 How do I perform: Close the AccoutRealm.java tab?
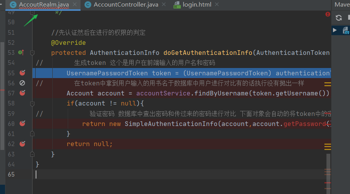(75, 5)
